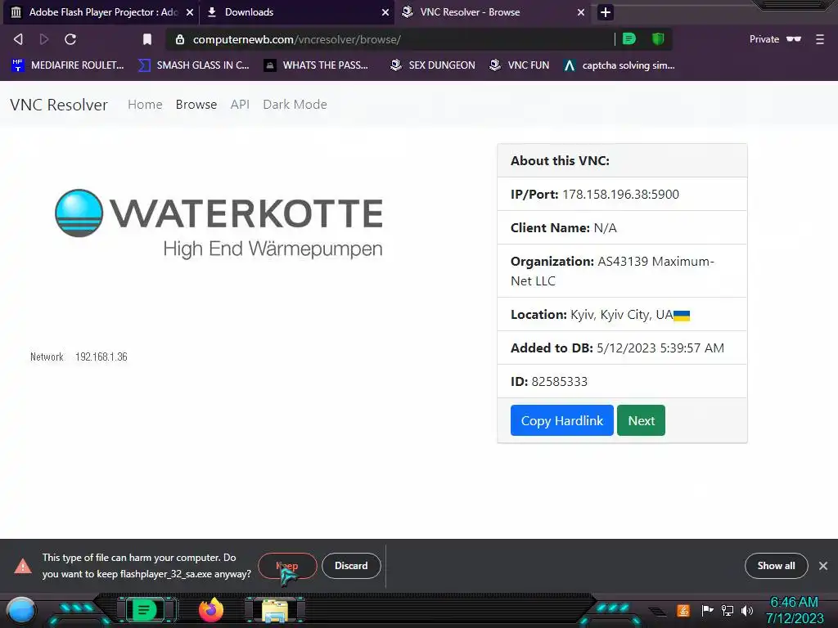Open the SMASH GLASS IN C... bookmark
Viewport: 838px width, 628px height.
pyautogui.click(x=194, y=65)
